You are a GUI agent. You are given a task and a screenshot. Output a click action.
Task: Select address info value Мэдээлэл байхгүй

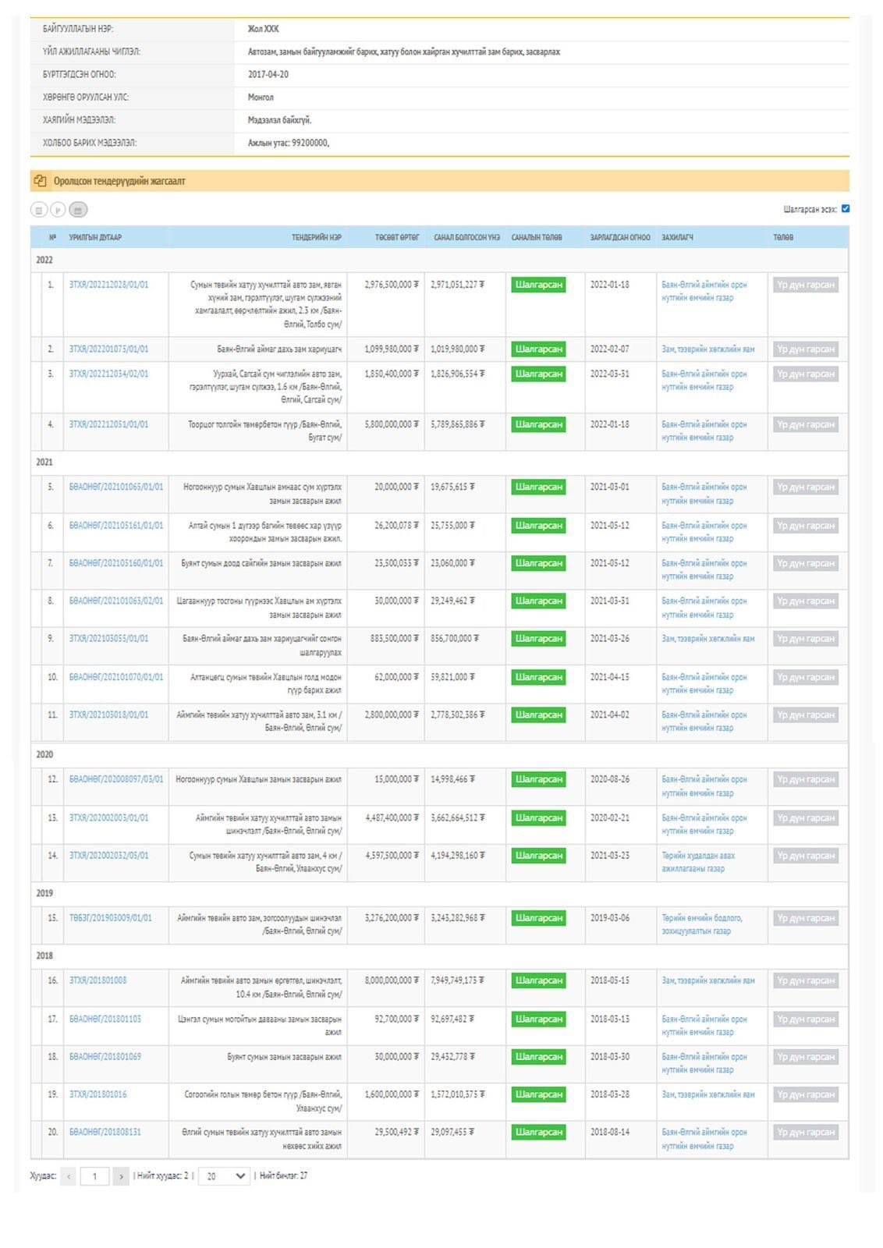pyautogui.click(x=279, y=120)
